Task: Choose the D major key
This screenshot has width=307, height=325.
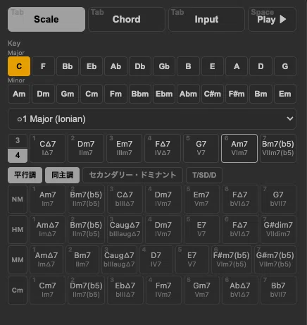Action: tap(261, 66)
